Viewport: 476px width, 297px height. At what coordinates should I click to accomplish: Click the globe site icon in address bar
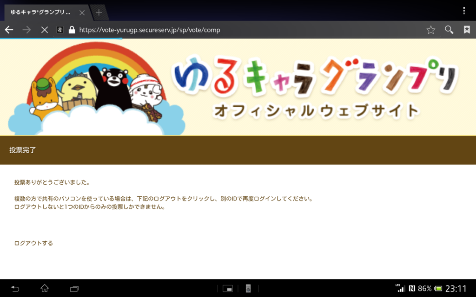tap(60, 30)
